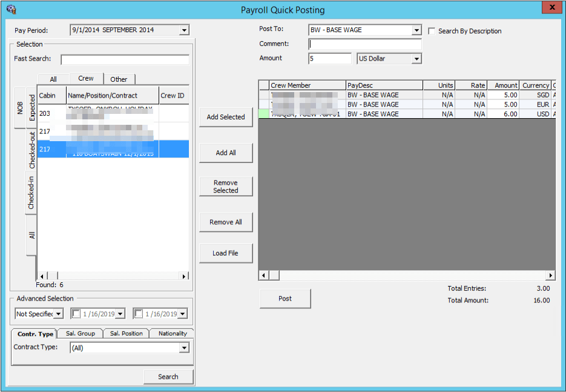This screenshot has width=566, height=392.
Task: Select the Crew tab
Action: (x=86, y=78)
